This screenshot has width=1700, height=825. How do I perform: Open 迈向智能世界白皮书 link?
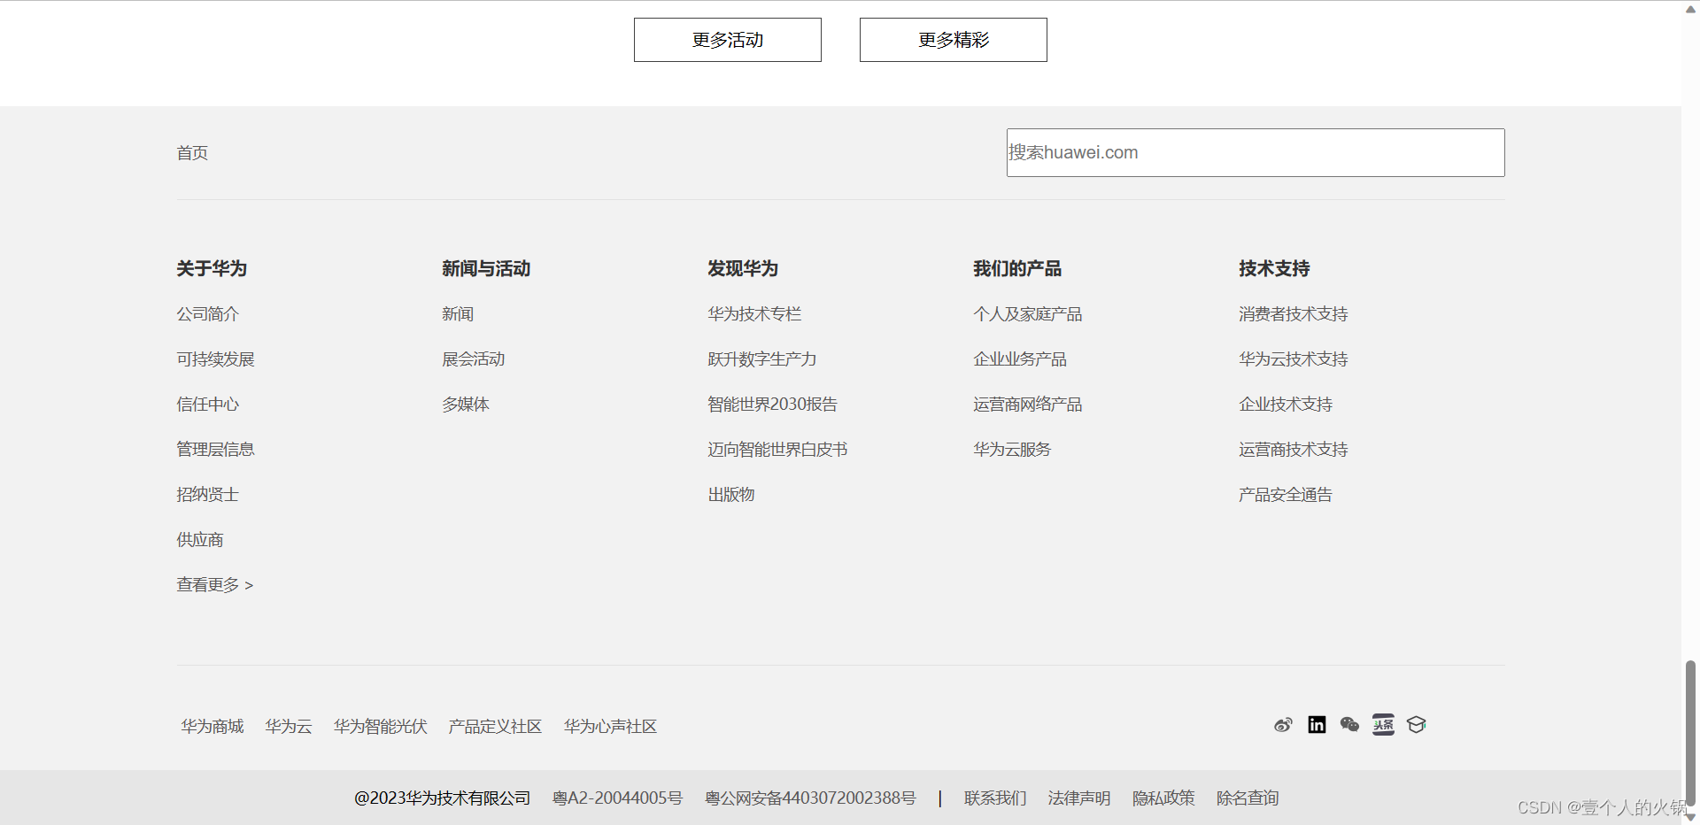click(x=777, y=450)
